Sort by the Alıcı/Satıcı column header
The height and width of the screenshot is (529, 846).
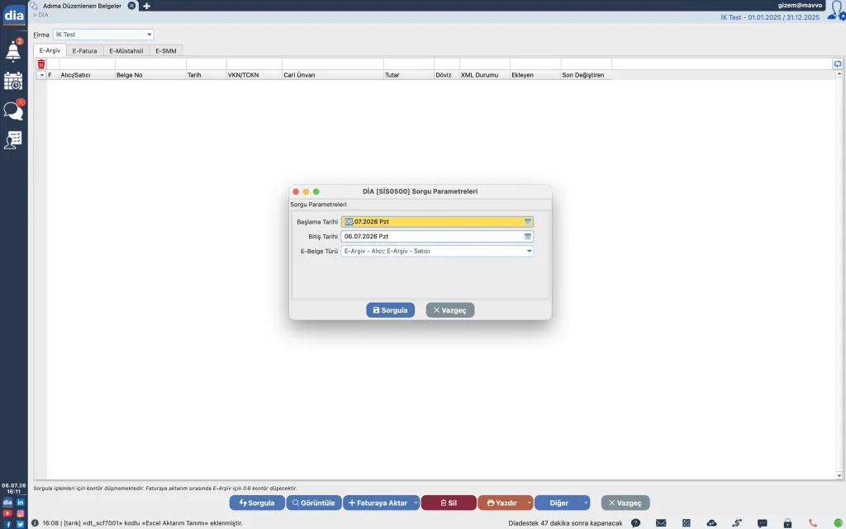pyautogui.click(x=87, y=75)
